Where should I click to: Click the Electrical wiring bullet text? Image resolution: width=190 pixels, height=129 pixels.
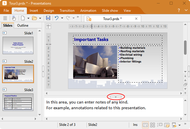[x=131, y=55]
